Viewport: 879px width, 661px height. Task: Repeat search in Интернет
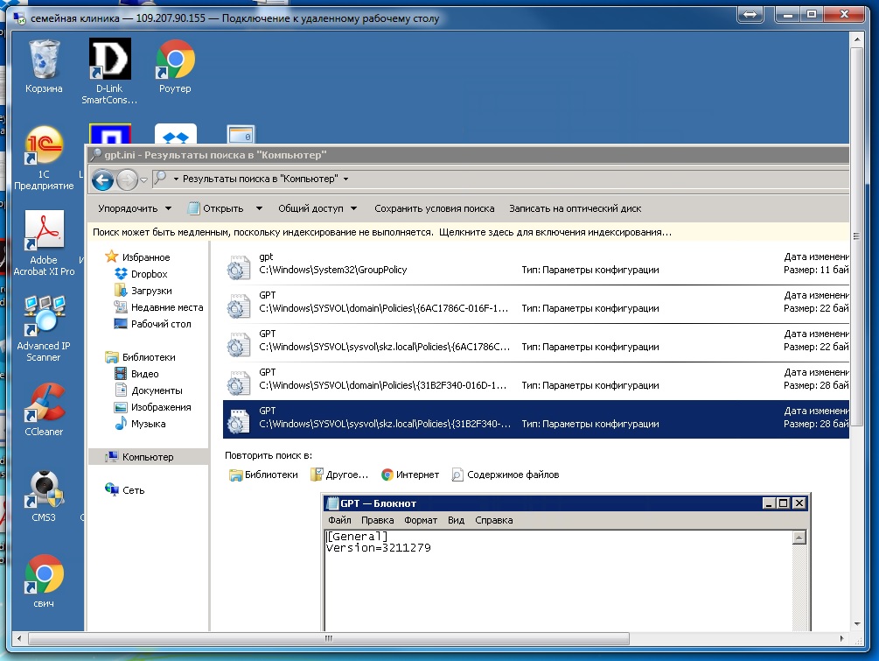(x=410, y=475)
